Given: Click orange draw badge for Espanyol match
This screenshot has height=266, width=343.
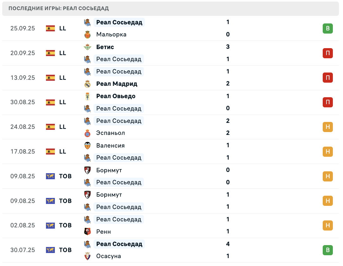Looking at the screenshot, I should click(328, 127).
